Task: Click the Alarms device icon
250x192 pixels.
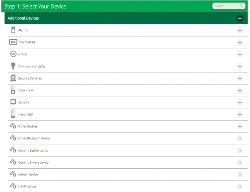Action: point(13,30)
